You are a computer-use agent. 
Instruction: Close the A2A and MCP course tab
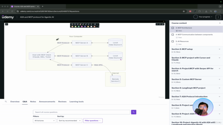coord(38,7)
